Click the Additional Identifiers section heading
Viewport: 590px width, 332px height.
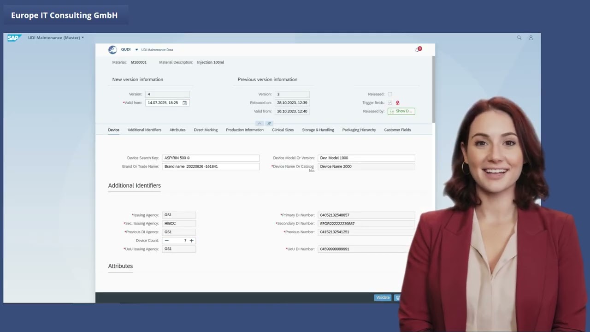click(x=134, y=185)
